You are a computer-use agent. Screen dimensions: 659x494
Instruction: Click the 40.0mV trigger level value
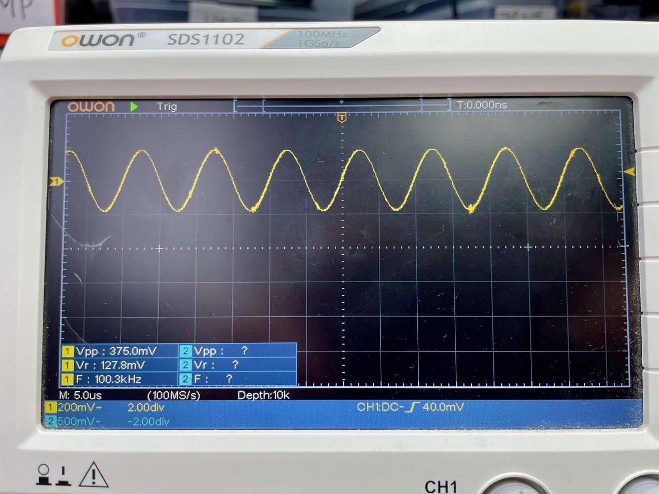tap(443, 407)
